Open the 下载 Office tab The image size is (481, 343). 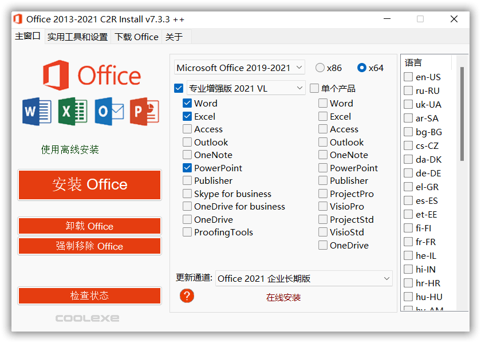tap(136, 37)
